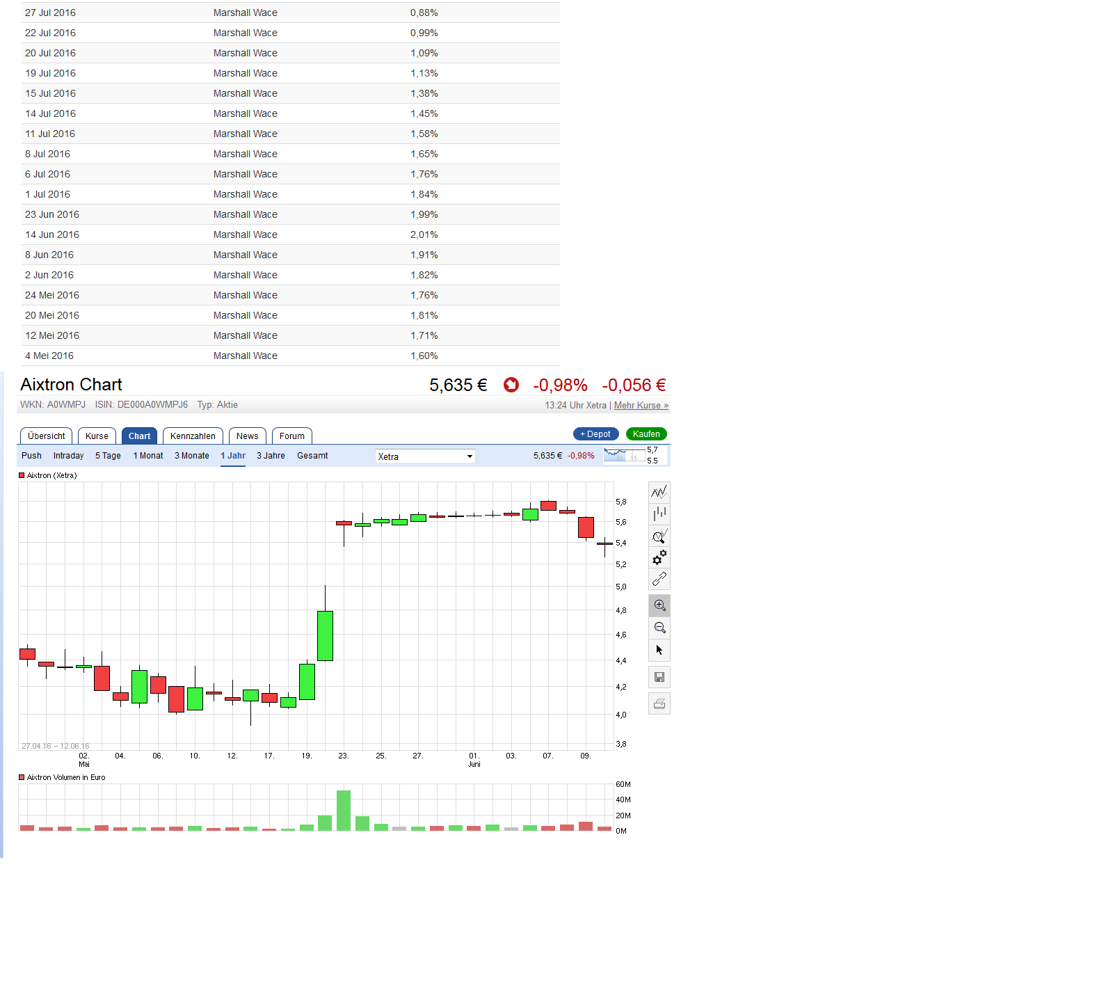Image resolution: width=1113 pixels, height=995 pixels.
Task: Open chart settings gears icon
Action: [659, 557]
